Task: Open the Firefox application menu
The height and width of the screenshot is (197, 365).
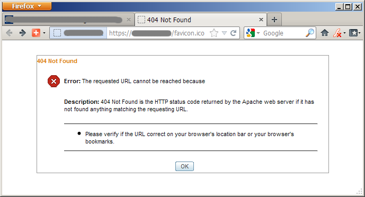Action: pos(27,6)
